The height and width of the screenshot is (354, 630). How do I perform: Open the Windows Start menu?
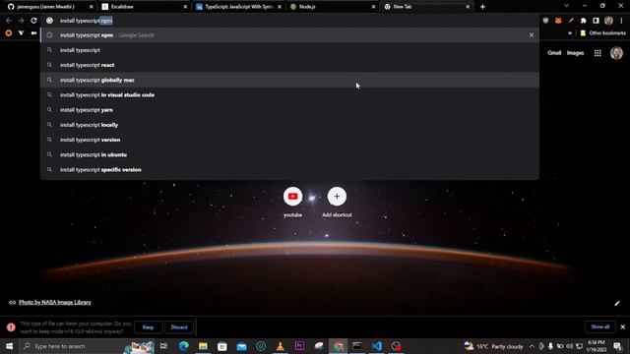[9, 346]
